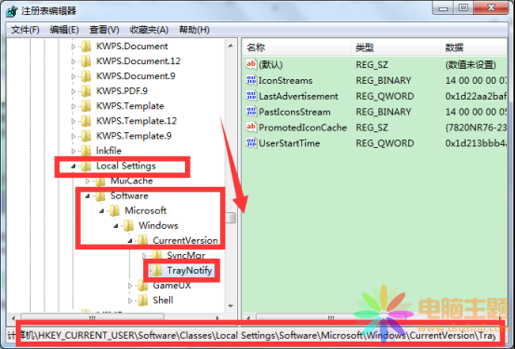Click the tree pane vertical scrollbar thumb
The height and width of the screenshot is (349, 515).
click(x=231, y=218)
